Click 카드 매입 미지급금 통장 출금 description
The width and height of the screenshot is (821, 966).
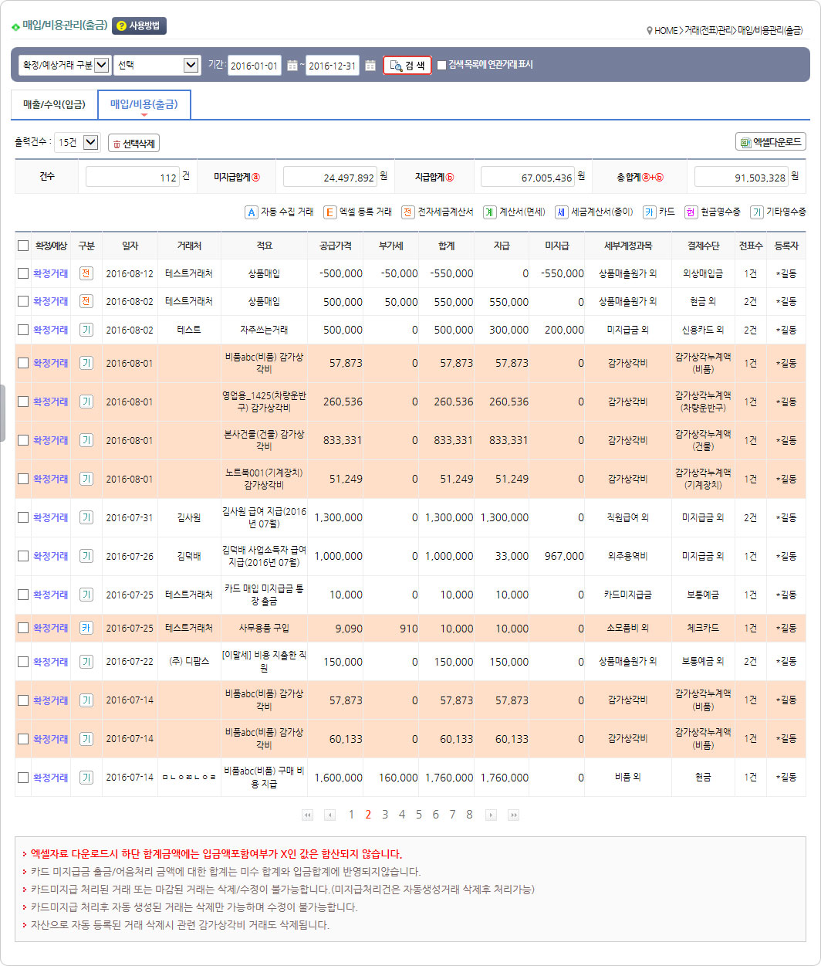264,595
